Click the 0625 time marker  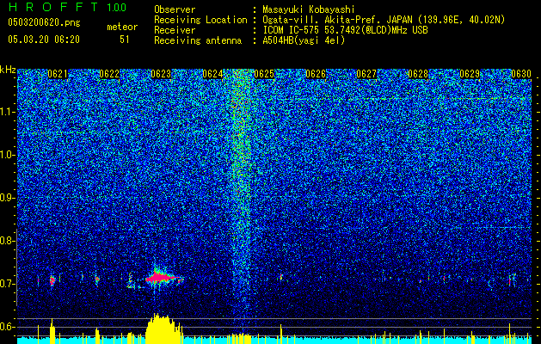point(264,74)
